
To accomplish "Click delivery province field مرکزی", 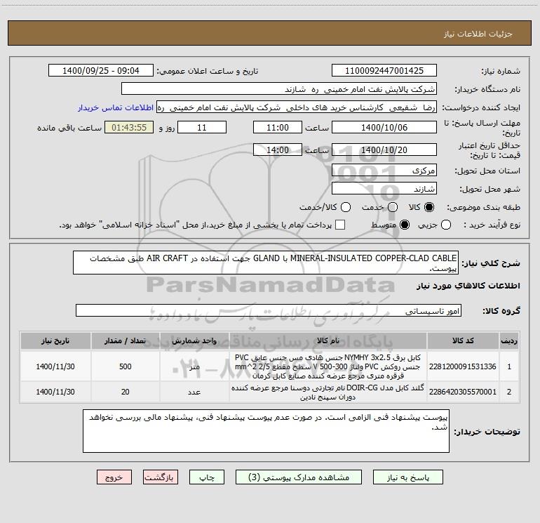I will (384, 170).
